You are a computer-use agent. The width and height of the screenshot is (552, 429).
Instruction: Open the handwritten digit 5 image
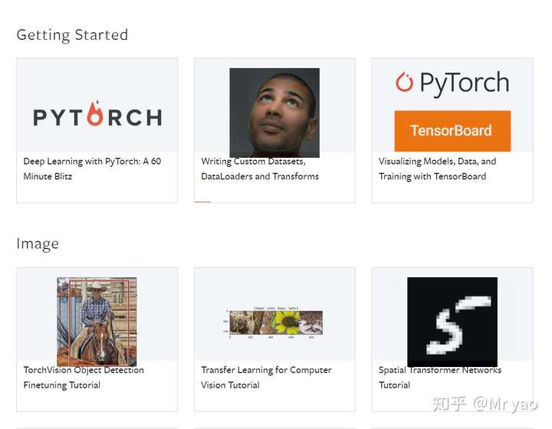click(x=452, y=322)
